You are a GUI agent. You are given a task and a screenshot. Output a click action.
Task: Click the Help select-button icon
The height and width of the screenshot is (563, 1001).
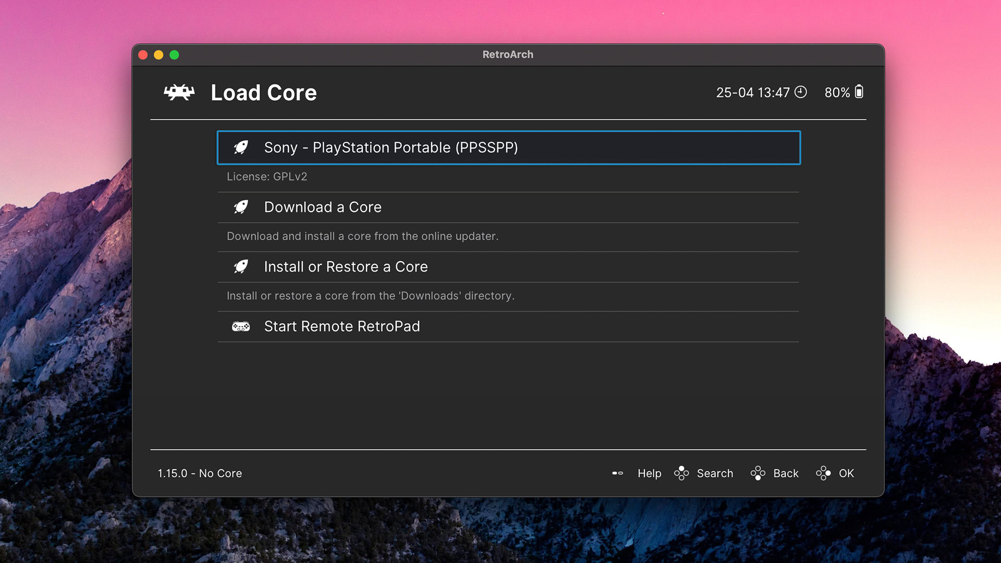click(x=618, y=473)
